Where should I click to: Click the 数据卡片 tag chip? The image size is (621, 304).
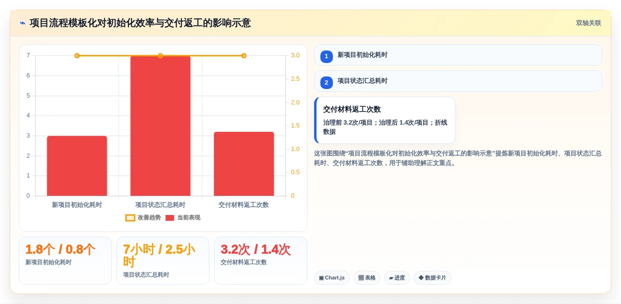point(432,278)
